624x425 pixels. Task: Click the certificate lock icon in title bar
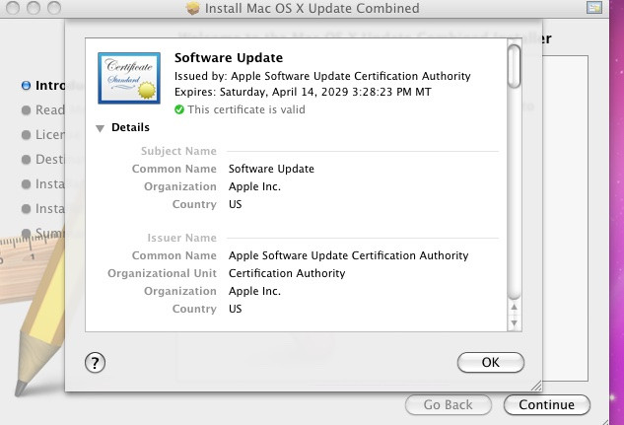pyautogui.click(x=594, y=8)
